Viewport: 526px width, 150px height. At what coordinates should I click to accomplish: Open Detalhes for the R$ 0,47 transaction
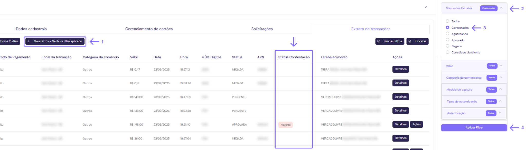pos(400,69)
